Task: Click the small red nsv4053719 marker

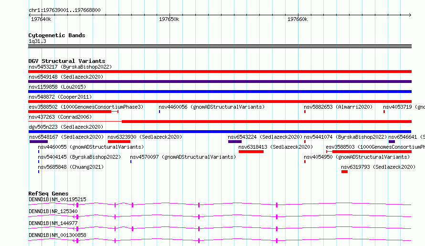Action: tap(384, 112)
